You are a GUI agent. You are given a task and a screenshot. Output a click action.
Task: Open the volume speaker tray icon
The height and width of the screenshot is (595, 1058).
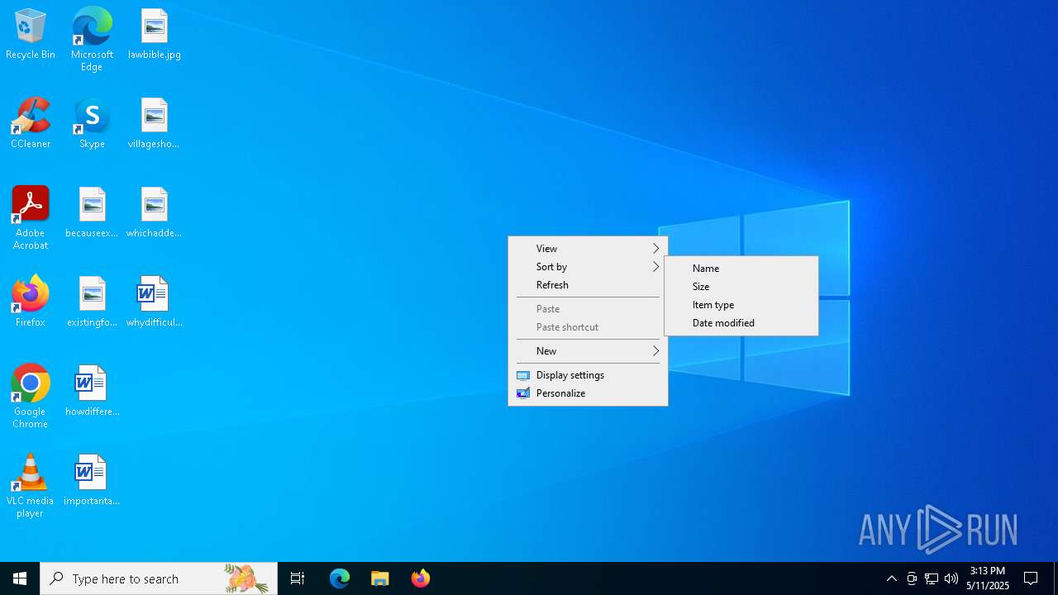[x=951, y=578]
